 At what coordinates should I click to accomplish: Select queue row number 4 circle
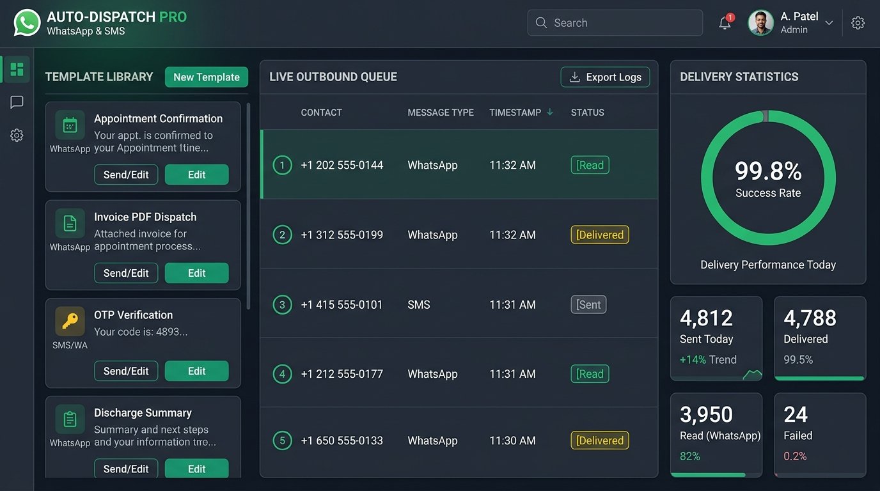(x=282, y=374)
